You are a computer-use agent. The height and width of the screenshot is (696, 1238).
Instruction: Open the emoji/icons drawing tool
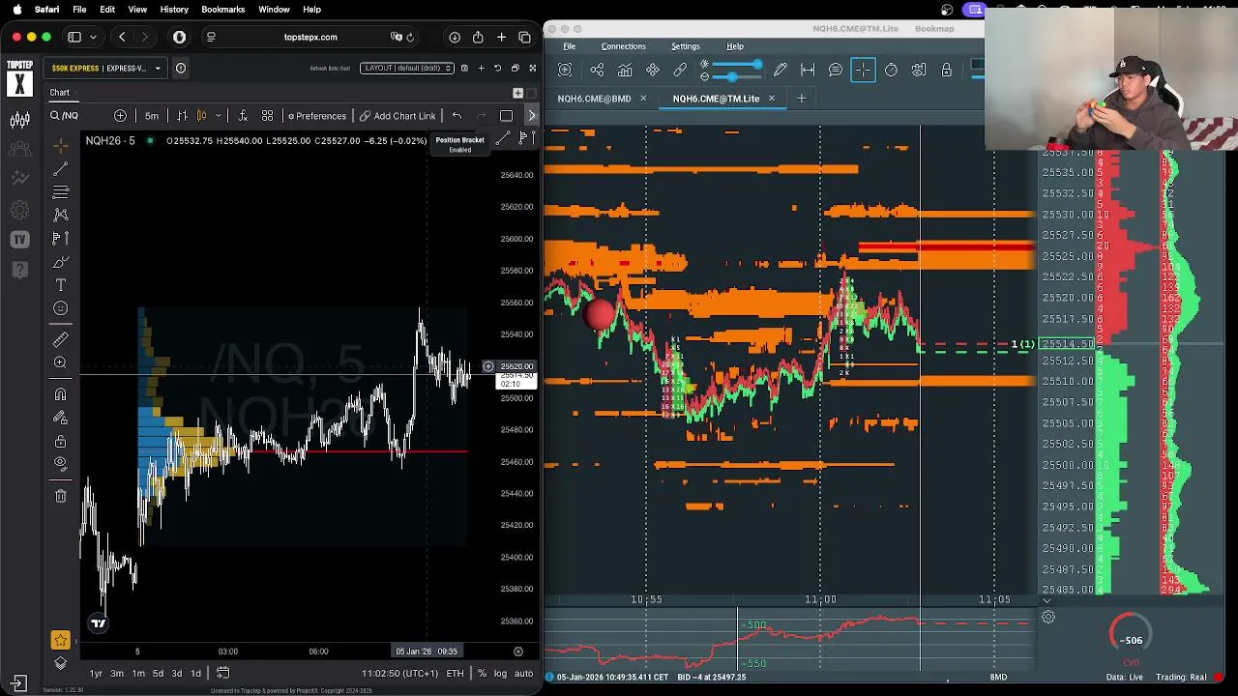click(61, 308)
